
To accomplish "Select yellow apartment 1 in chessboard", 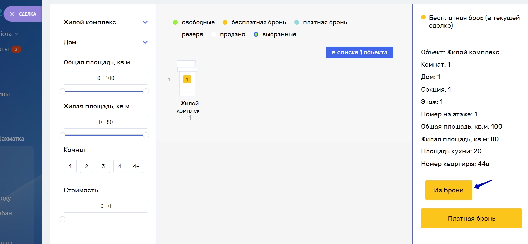I will click(187, 79).
